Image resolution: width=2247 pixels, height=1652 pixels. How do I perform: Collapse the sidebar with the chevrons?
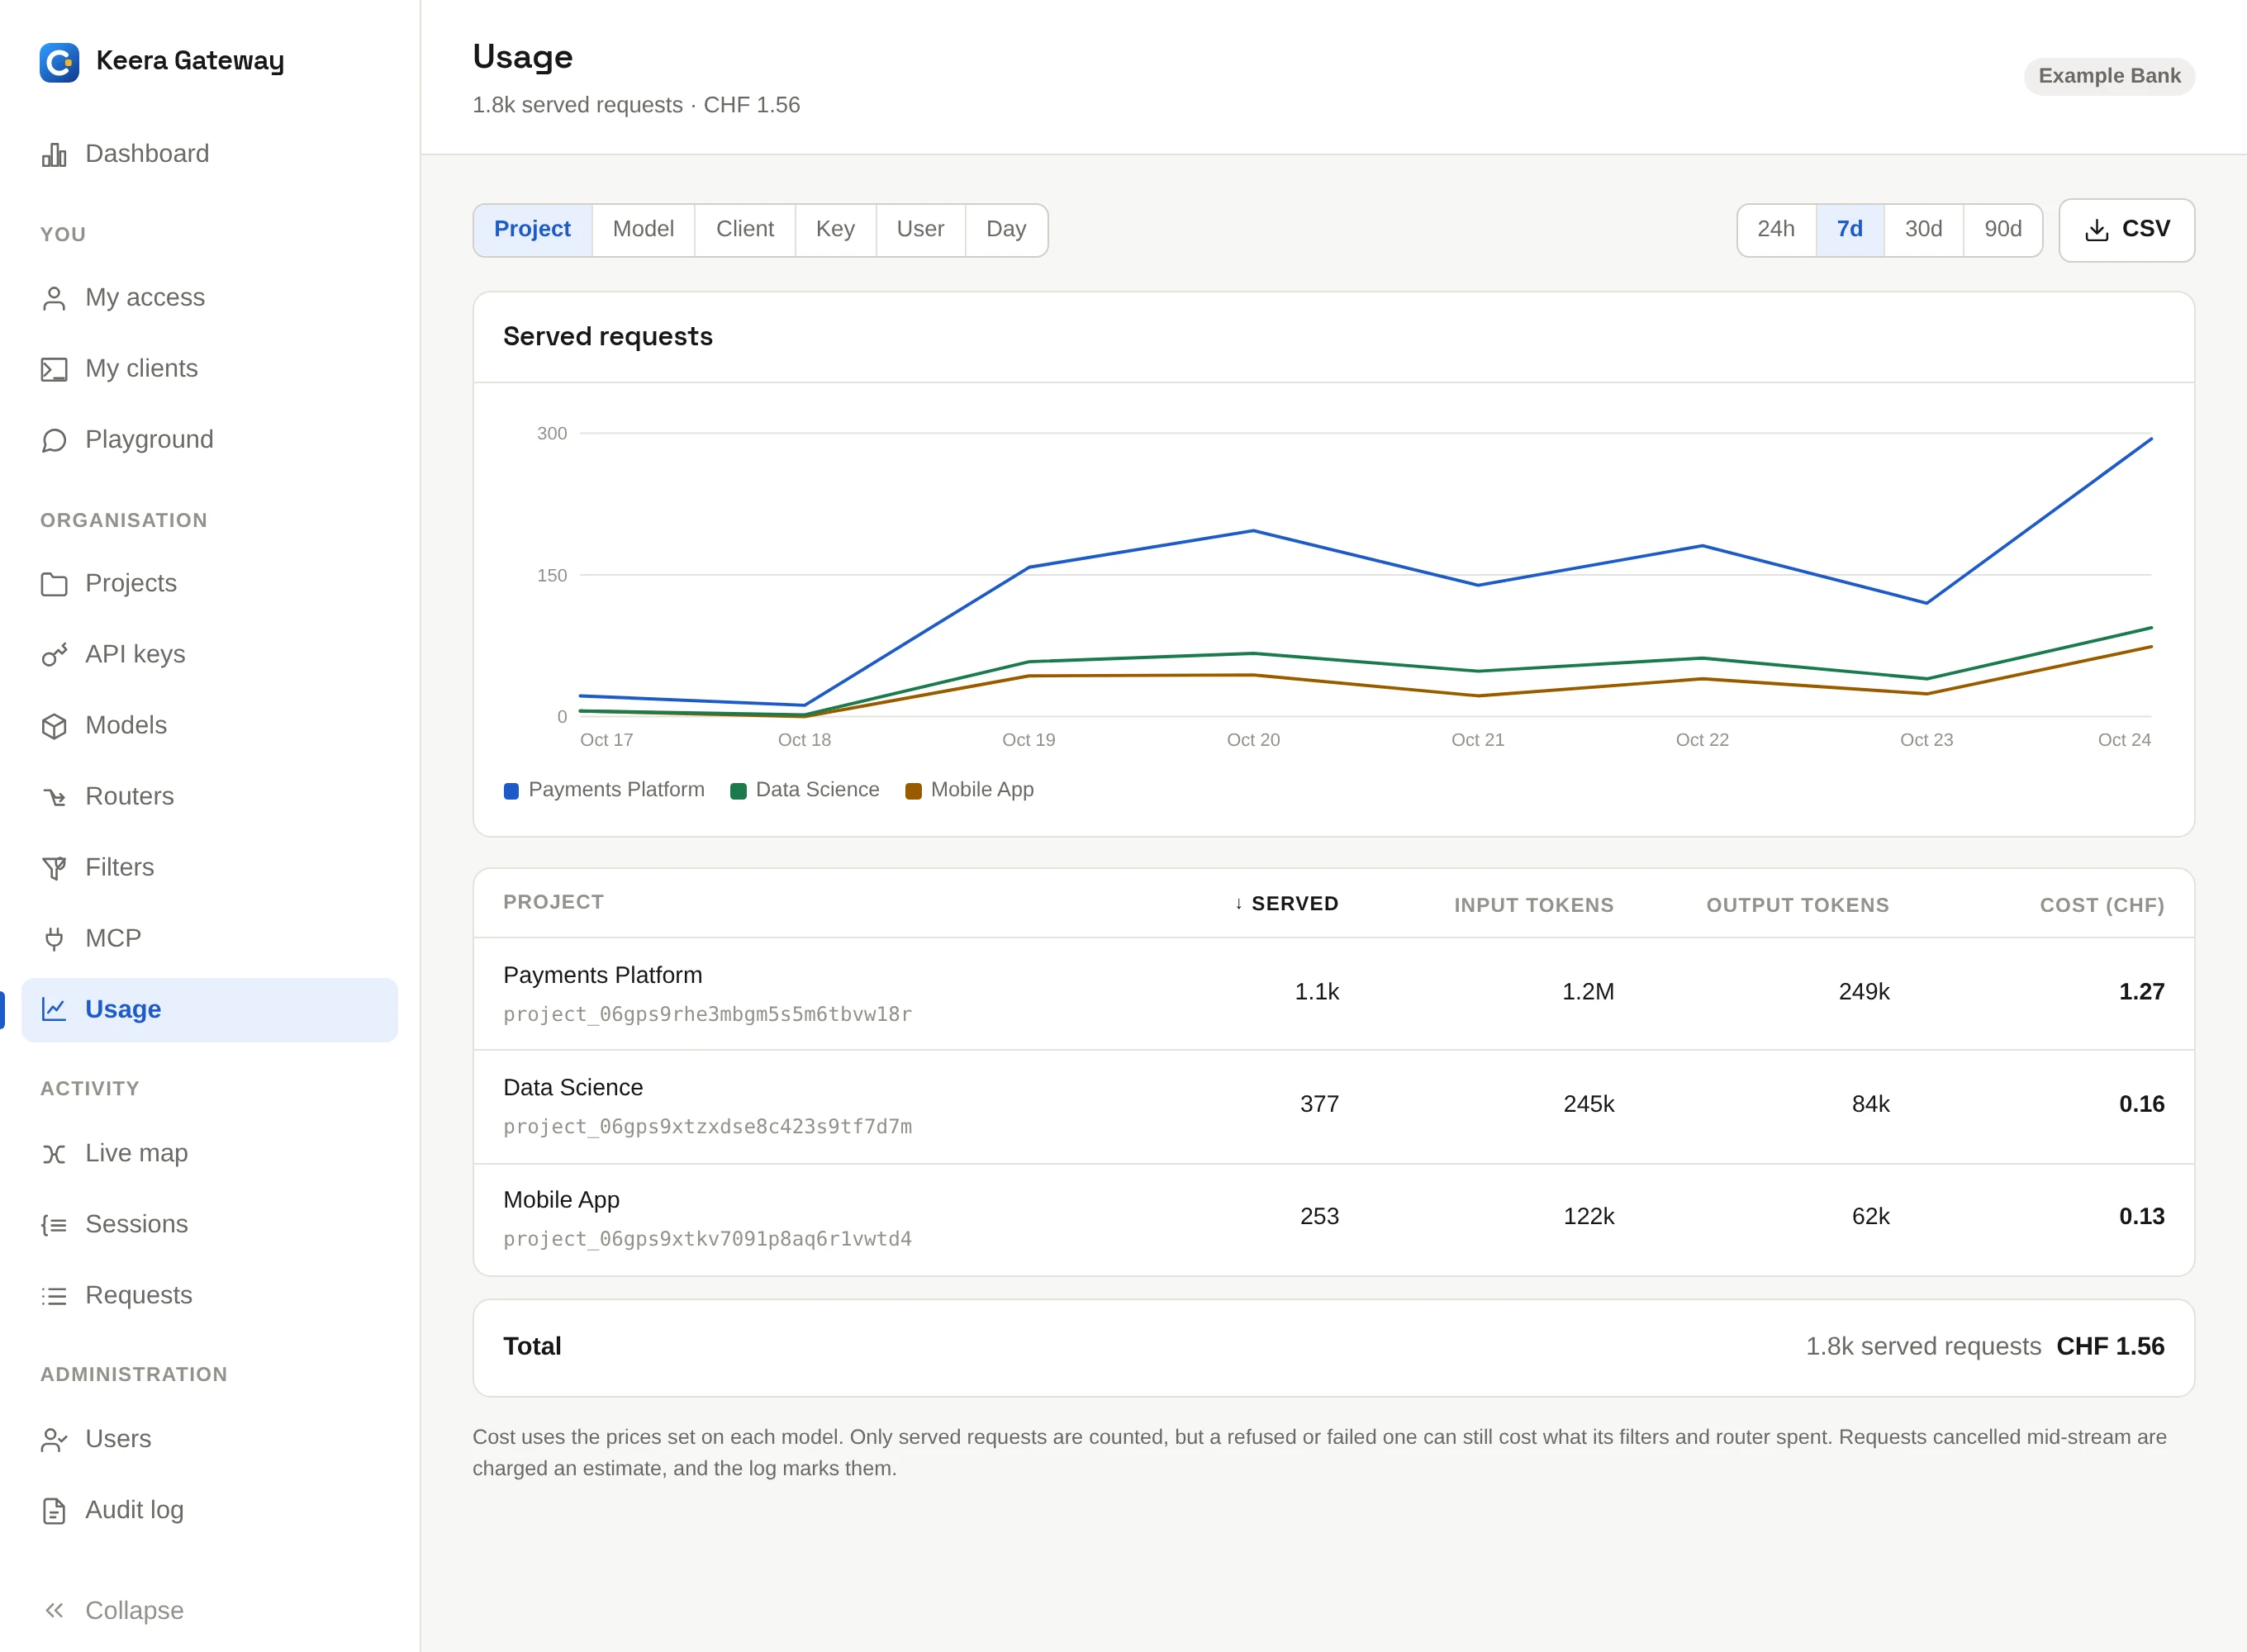click(x=54, y=1610)
